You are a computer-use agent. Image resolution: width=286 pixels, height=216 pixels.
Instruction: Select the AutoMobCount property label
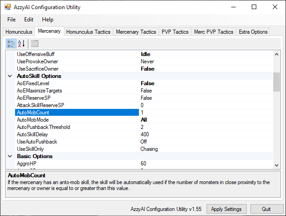pyautogui.click(x=77, y=113)
